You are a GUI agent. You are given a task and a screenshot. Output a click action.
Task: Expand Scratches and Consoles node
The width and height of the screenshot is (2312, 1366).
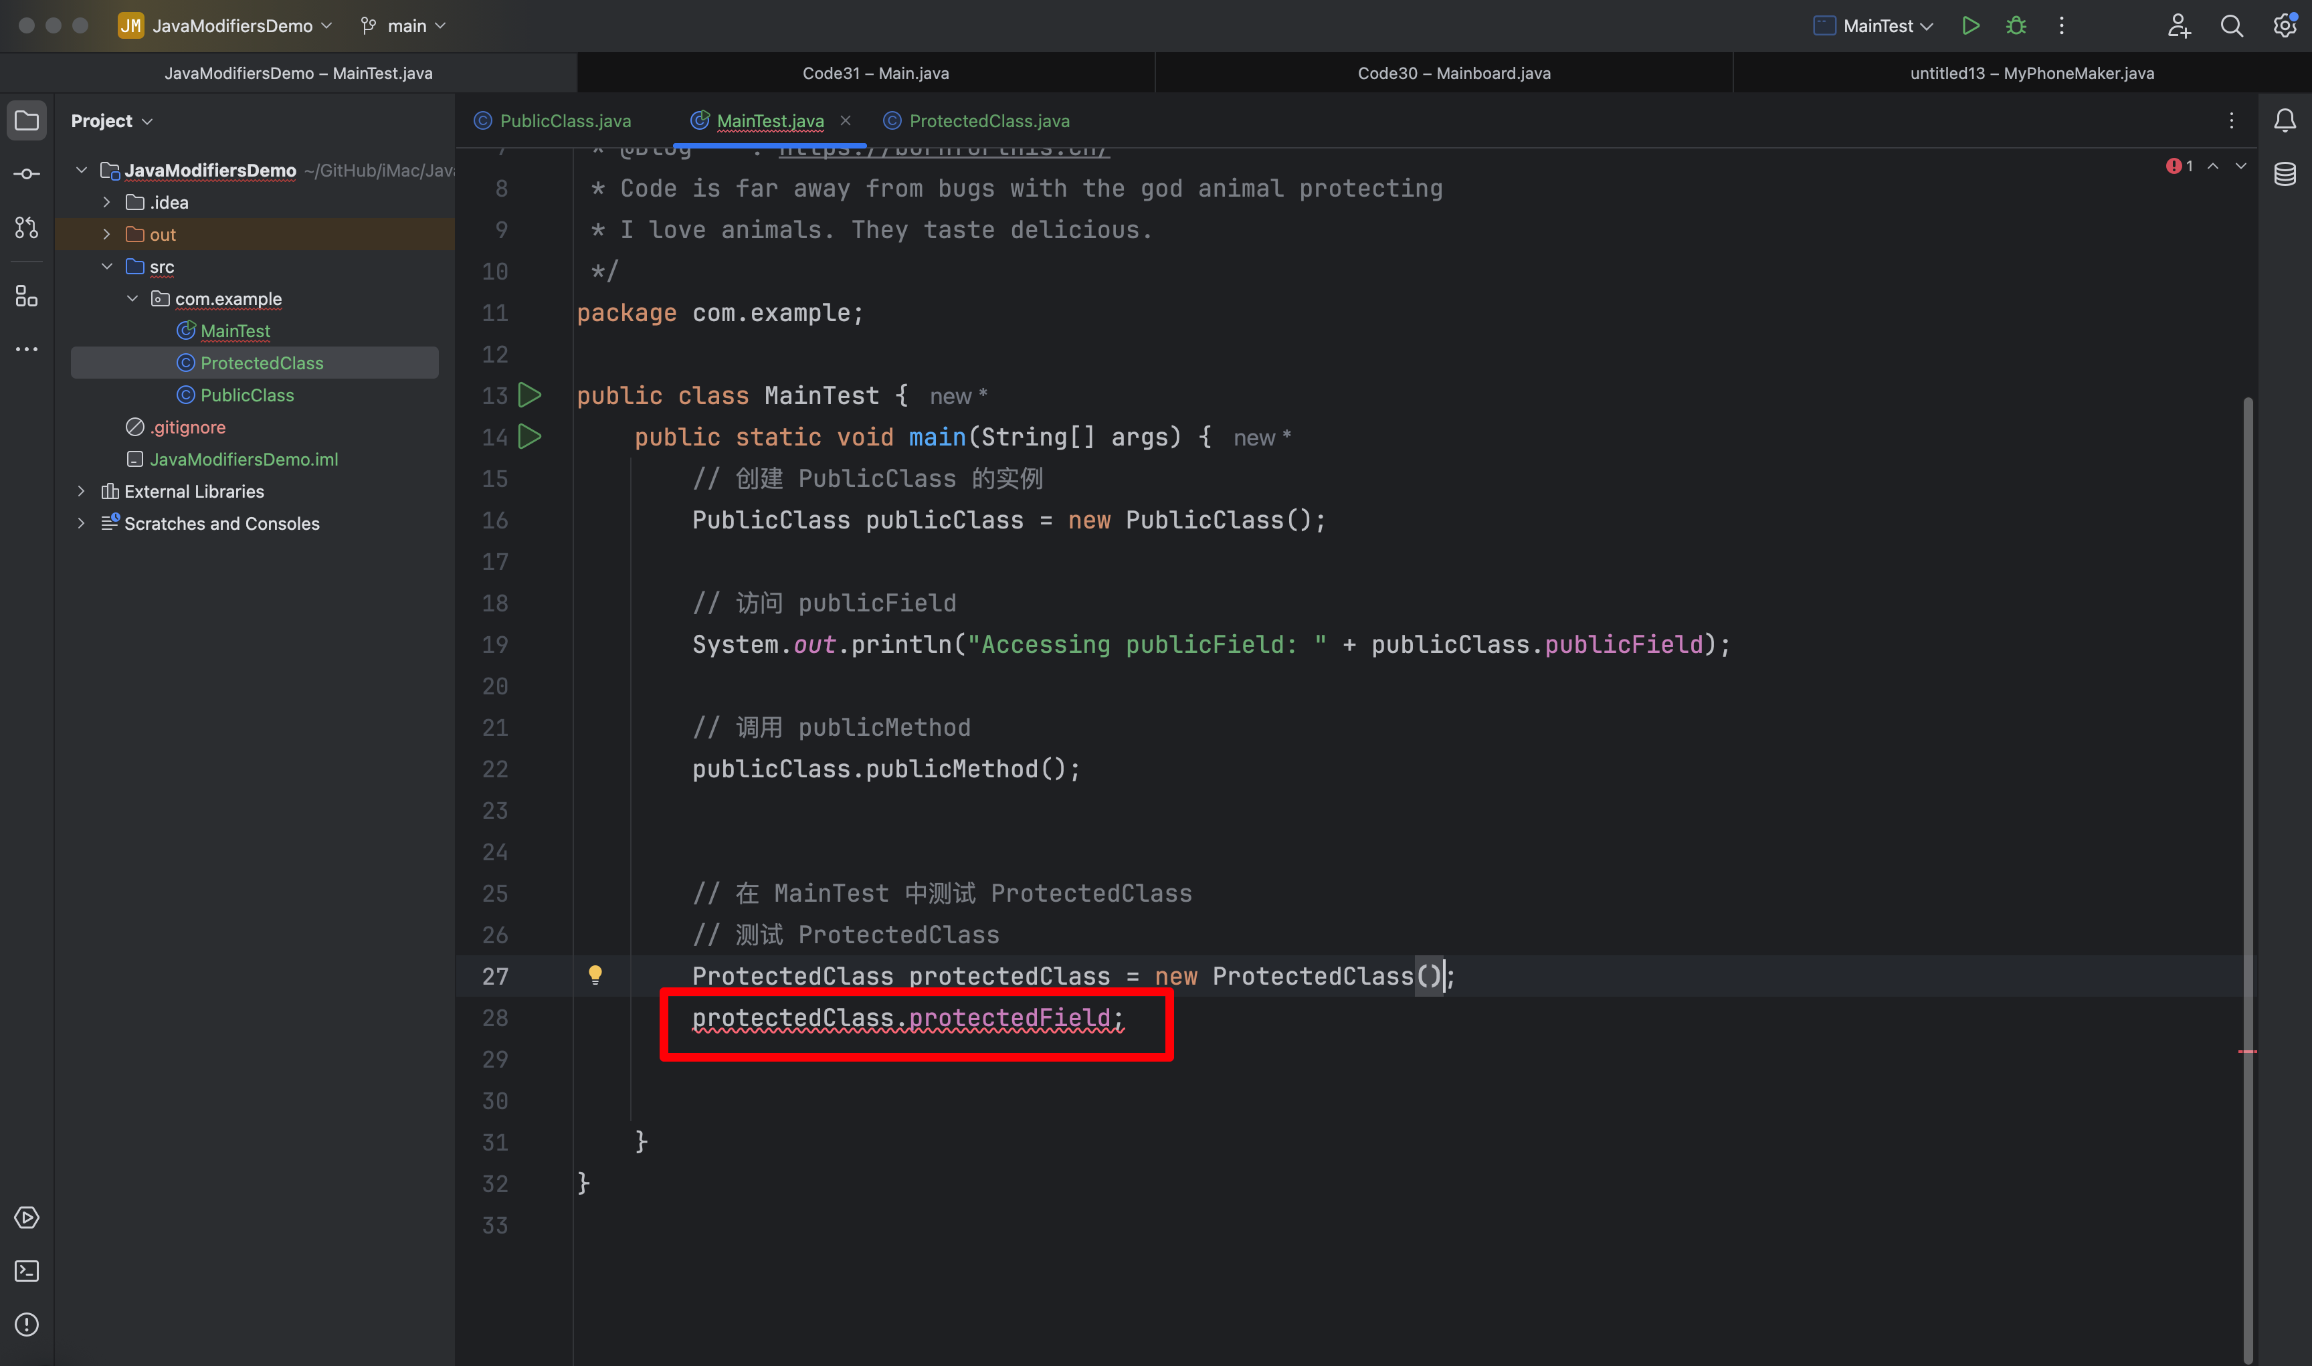81,523
